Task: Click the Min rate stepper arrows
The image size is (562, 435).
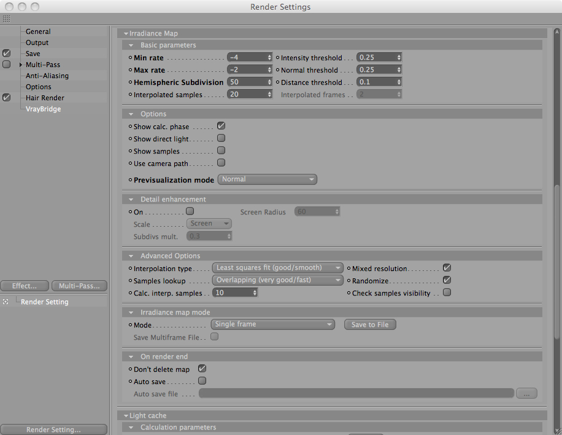Action: coord(269,57)
